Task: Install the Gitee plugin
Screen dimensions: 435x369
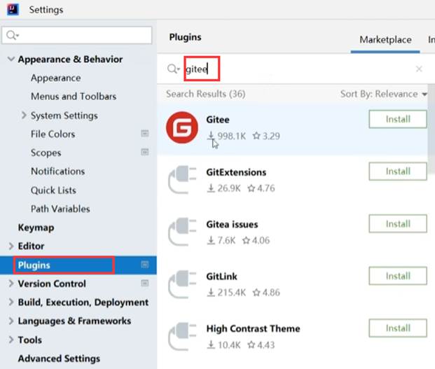Action: [x=398, y=119]
